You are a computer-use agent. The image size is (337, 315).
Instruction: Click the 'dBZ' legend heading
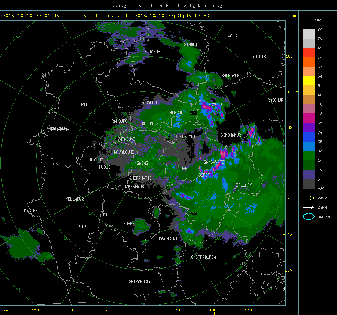(318, 20)
